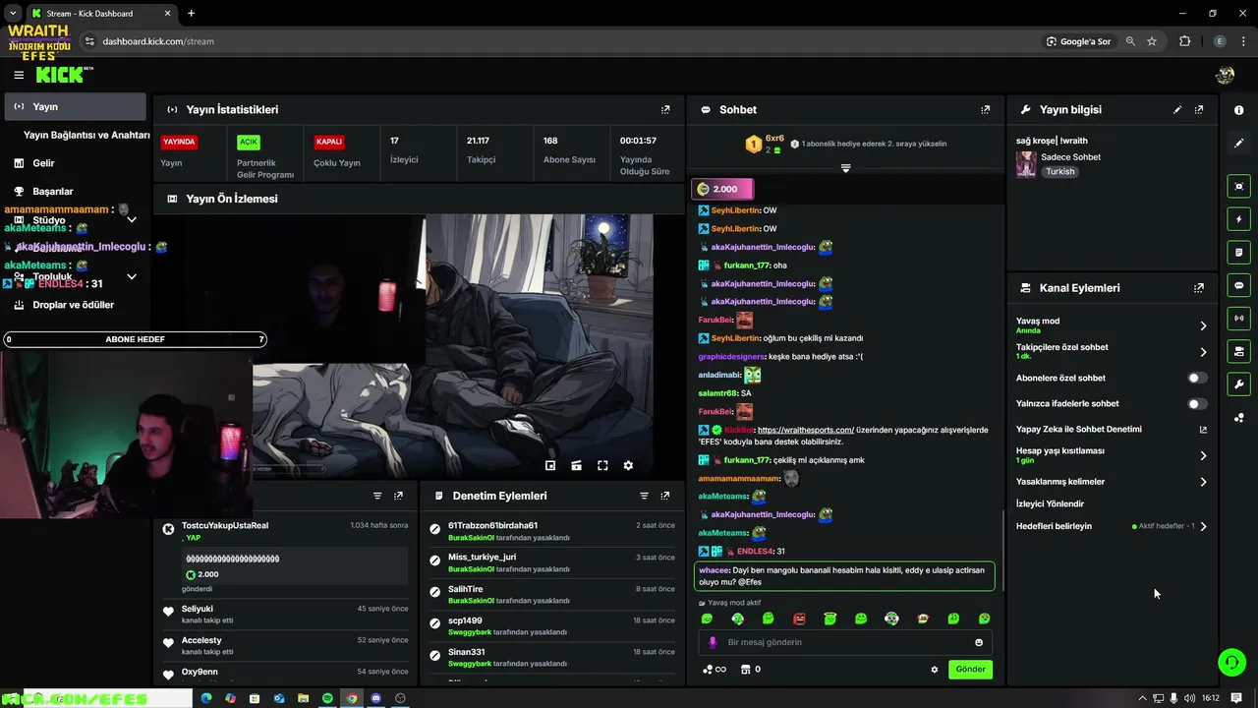
Task: Toggle the chat bubble widget in the right sidebar
Action: 1238,285
